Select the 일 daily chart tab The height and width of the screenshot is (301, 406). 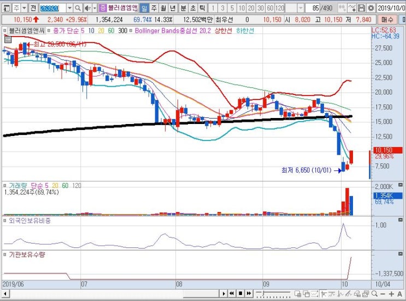144,8
